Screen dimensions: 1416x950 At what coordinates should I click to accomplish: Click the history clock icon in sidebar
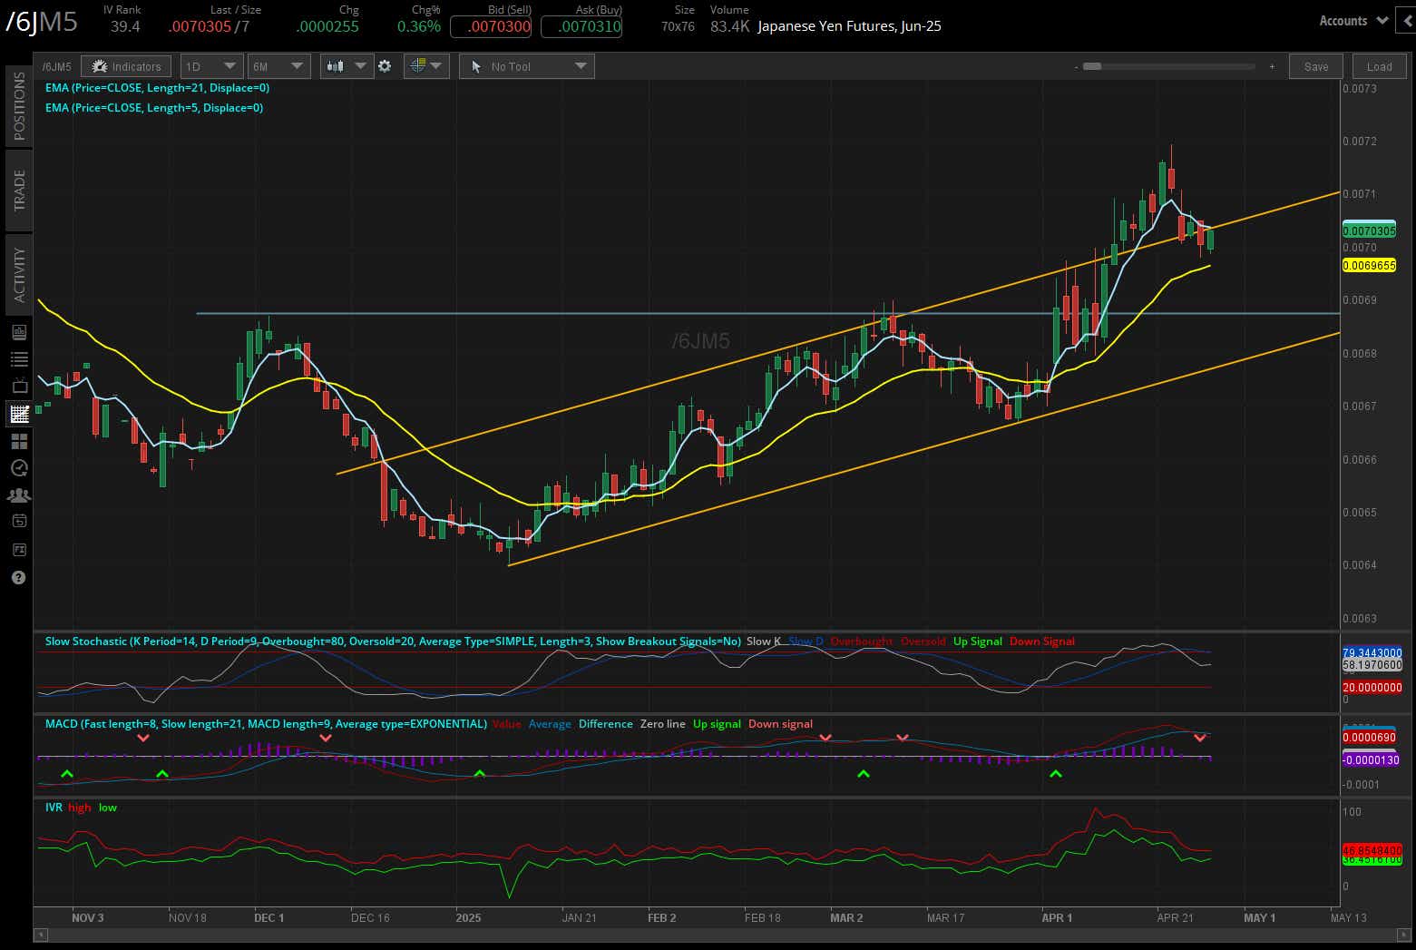pyautogui.click(x=18, y=468)
